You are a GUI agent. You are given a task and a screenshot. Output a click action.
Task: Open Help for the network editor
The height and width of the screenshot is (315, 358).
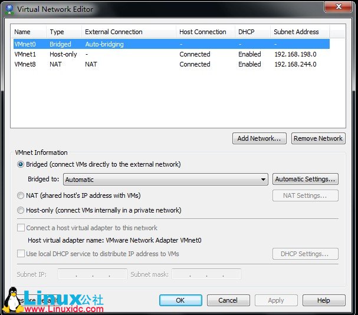click(324, 300)
